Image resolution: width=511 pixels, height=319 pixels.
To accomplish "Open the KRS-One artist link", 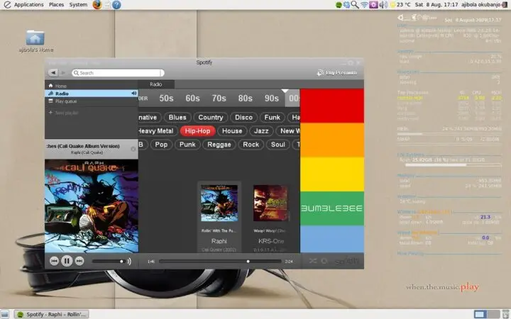I will pyautogui.click(x=271, y=241).
